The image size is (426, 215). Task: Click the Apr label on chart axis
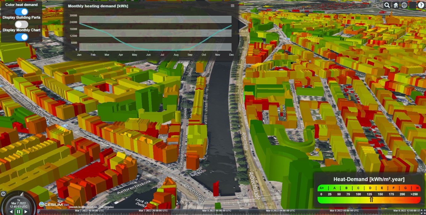tap(121, 55)
